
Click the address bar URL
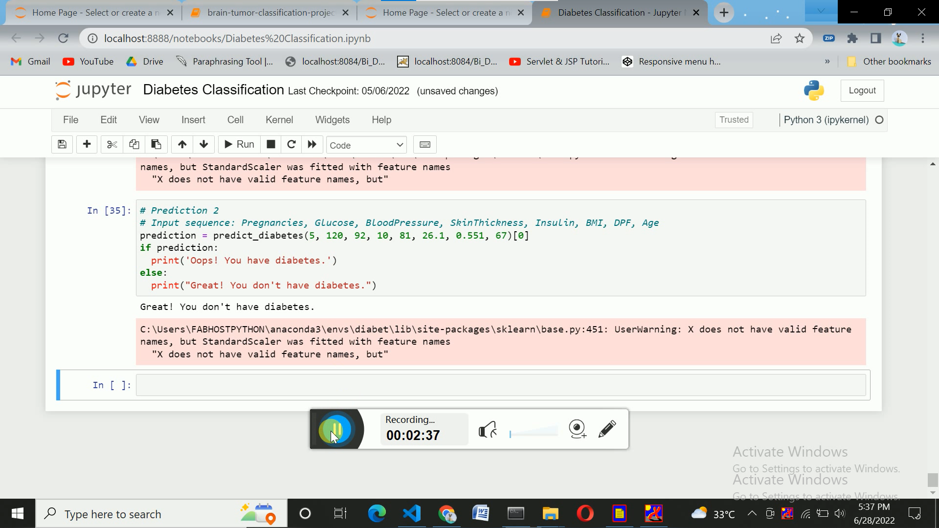237,38
